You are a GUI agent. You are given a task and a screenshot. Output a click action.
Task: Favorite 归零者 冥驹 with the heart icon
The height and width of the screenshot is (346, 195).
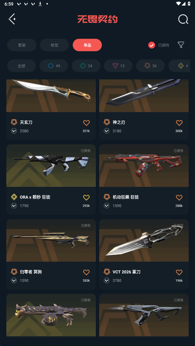pyautogui.click(x=86, y=272)
